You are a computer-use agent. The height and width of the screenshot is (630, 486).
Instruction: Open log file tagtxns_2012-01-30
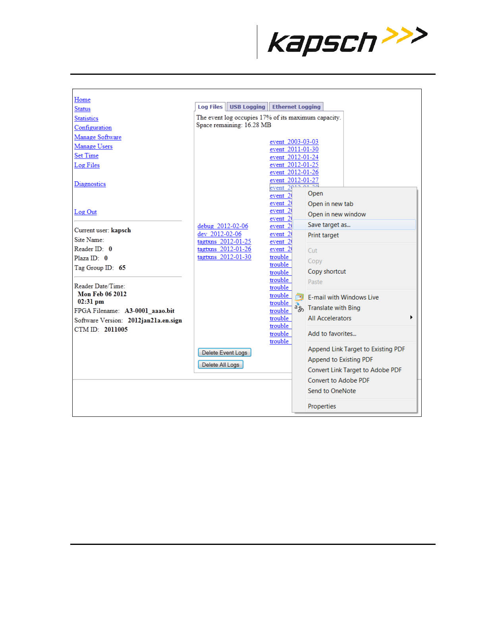click(x=224, y=257)
